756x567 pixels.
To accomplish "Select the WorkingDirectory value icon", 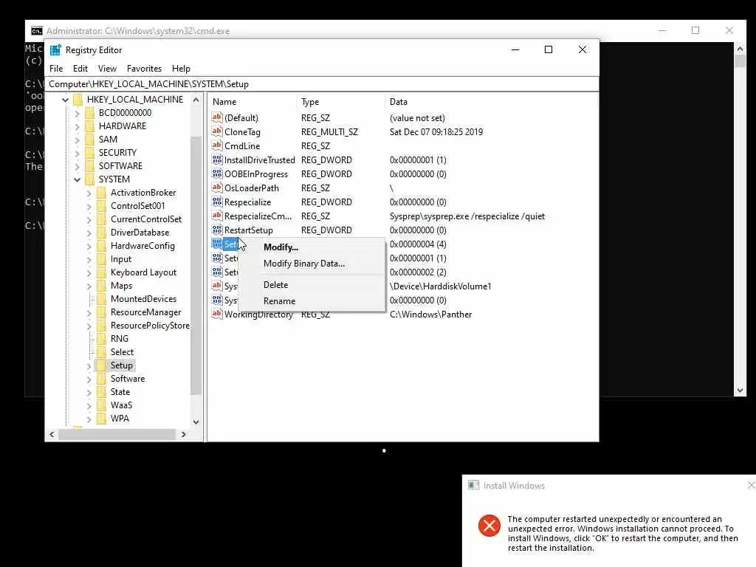I will (217, 313).
